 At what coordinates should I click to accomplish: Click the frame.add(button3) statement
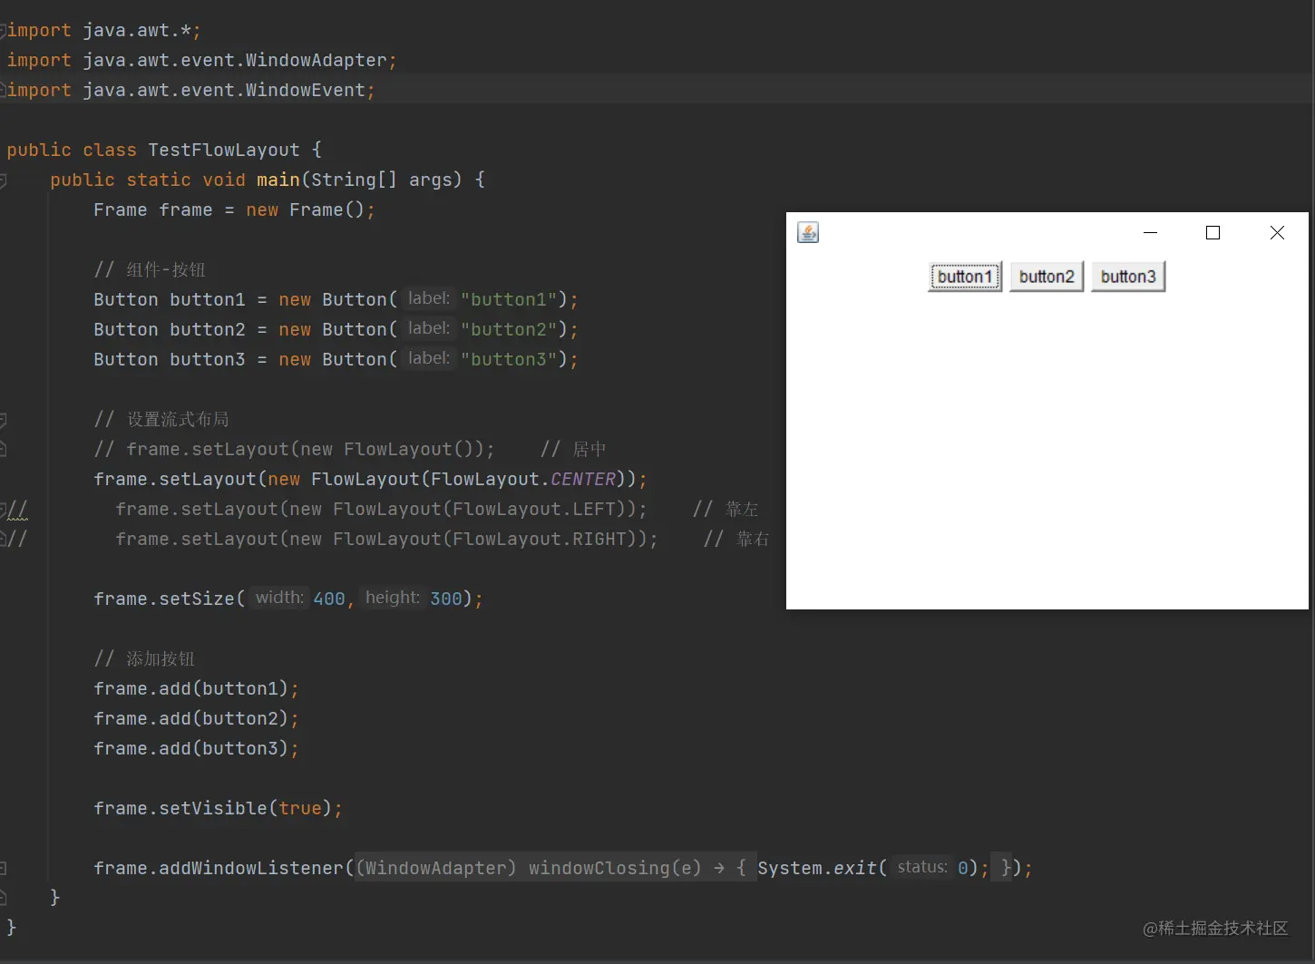(196, 748)
